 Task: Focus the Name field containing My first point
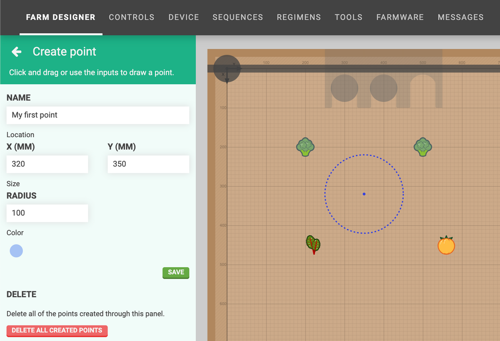coord(98,115)
